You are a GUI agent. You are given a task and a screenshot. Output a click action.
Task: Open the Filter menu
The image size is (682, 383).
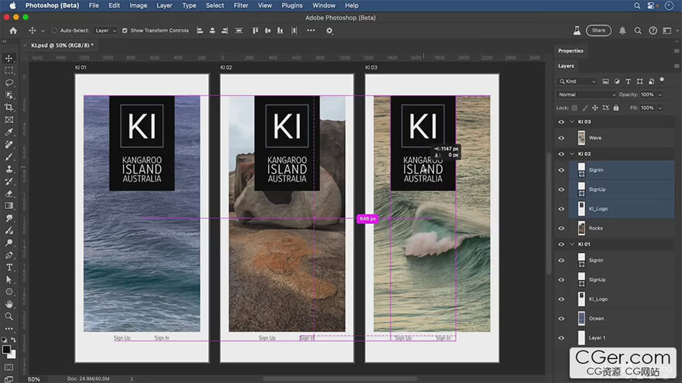pos(240,5)
